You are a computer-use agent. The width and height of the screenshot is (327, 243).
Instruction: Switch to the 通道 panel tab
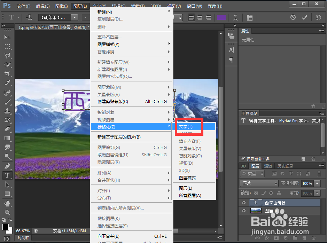coord(268,166)
